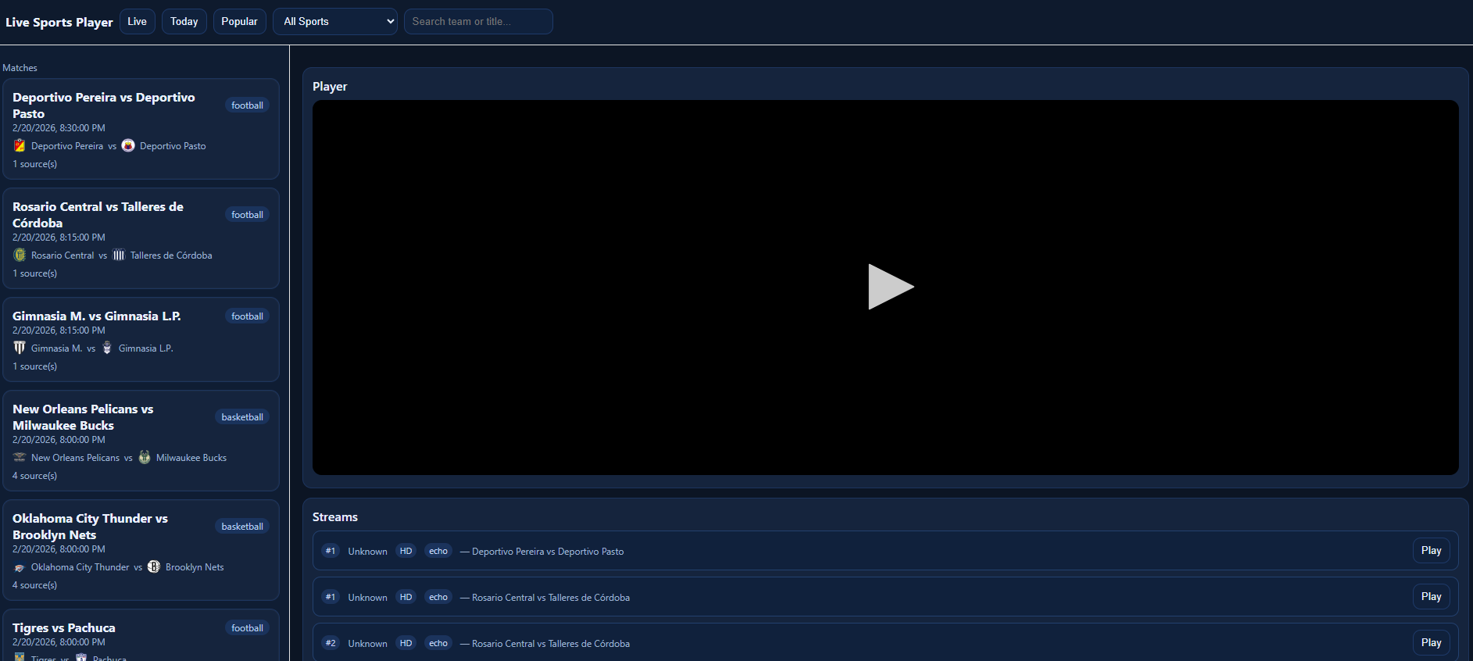This screenshot has height=661, width=1473.
Task: Select the Gimnasia M. vs Gimnasia L.P. match title
Action: coord(97,316)
